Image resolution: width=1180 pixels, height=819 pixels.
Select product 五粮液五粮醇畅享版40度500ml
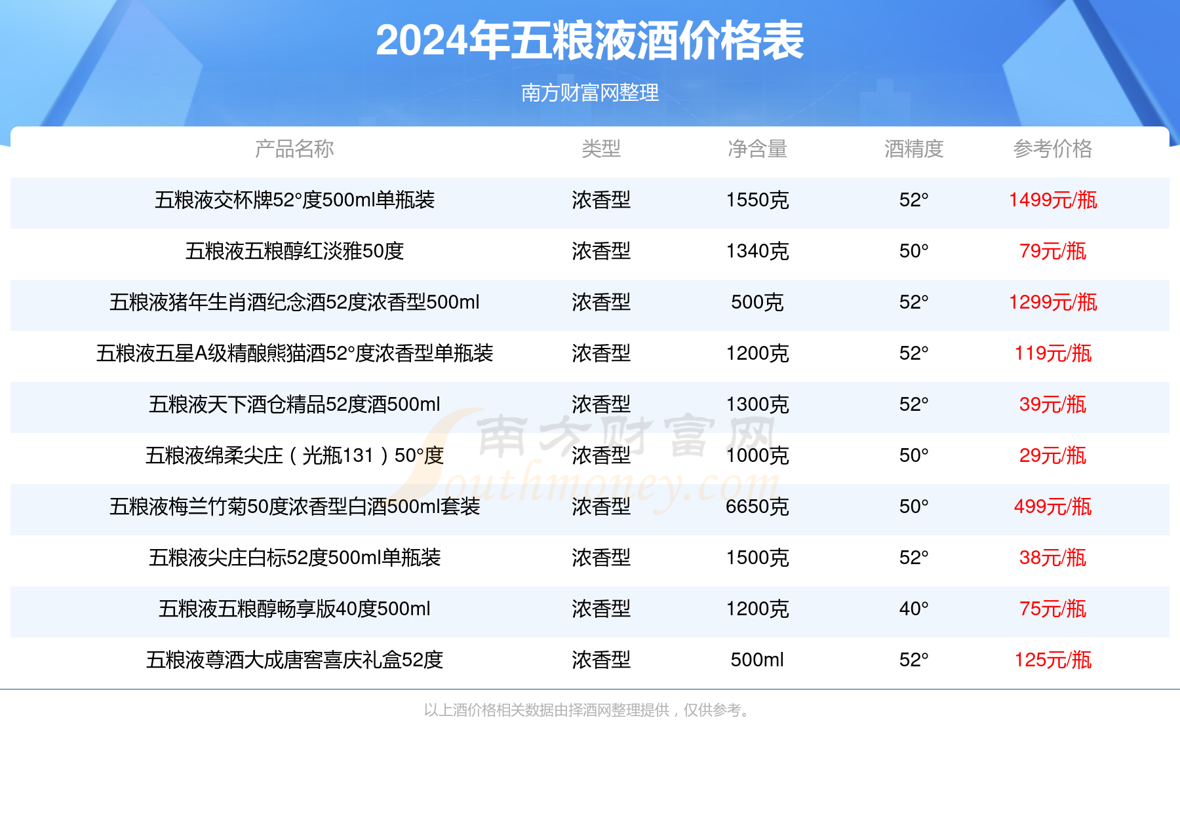coord(294,609)
